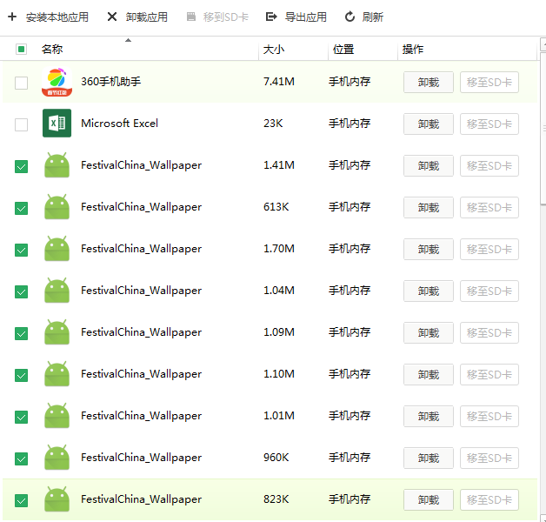Sort by the 名称 column header

[52, 50]
